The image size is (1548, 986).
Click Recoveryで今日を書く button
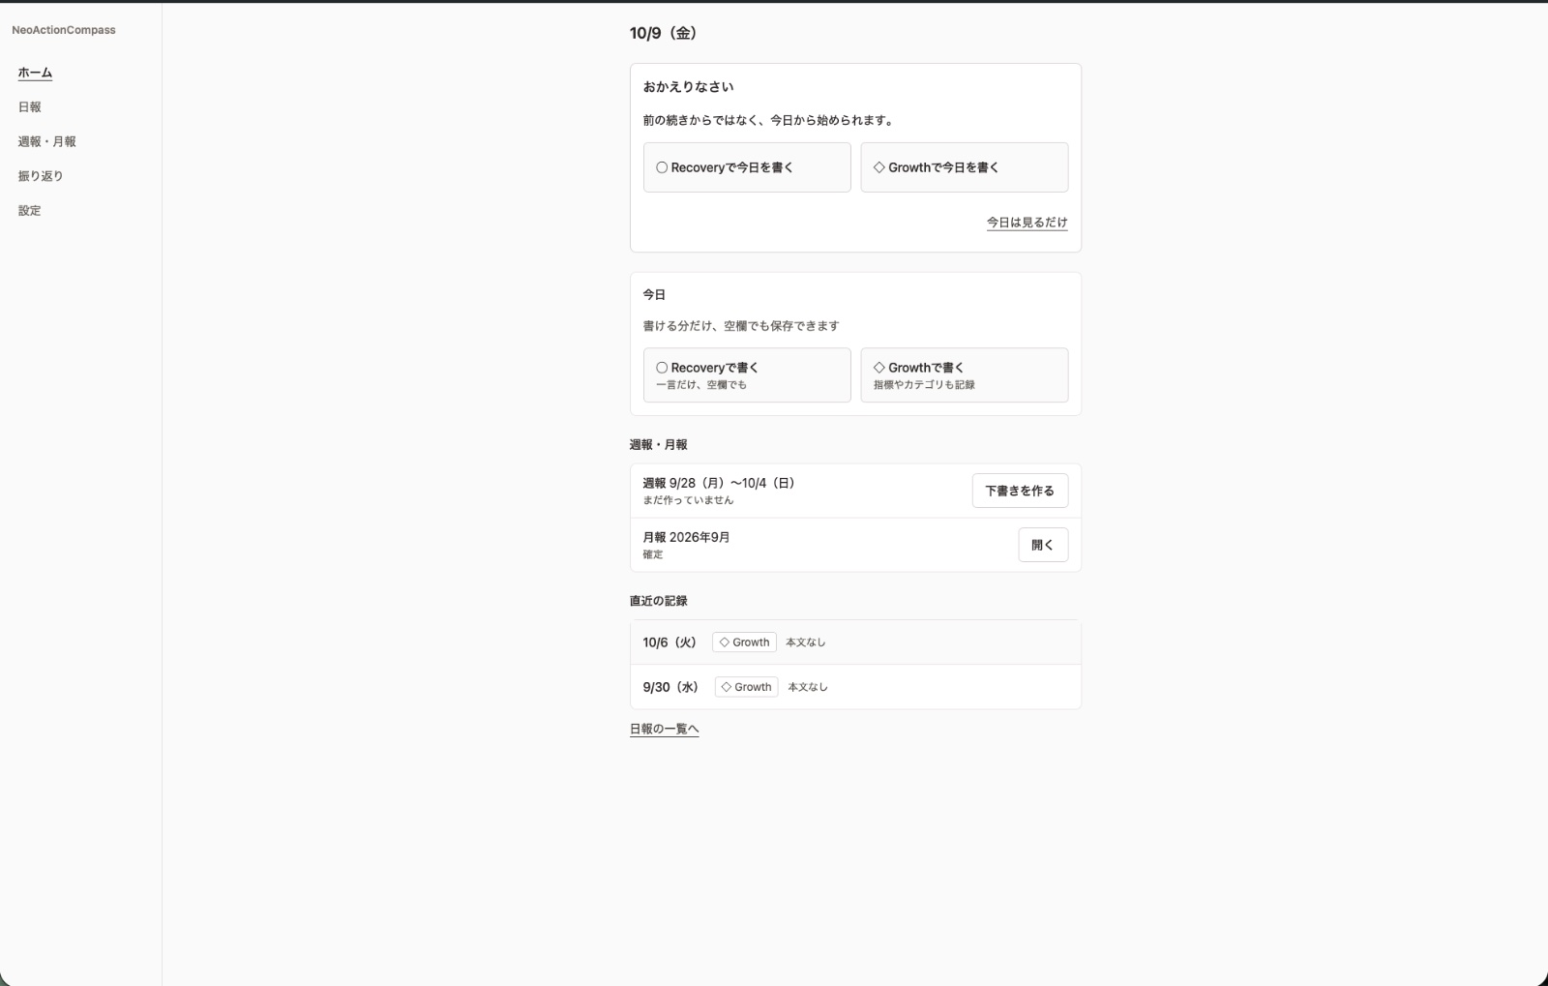(747, 167)
